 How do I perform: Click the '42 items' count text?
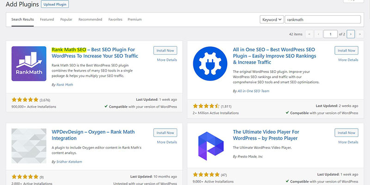point(296,34)
